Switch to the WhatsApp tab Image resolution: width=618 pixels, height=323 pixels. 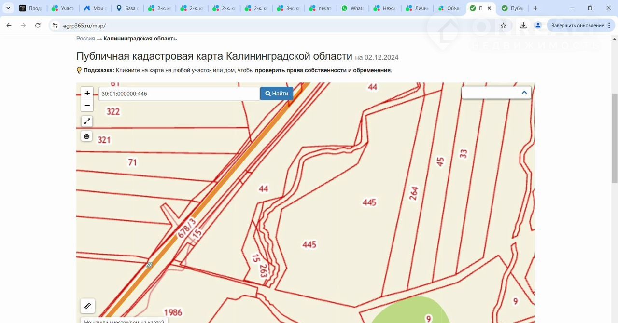pyautogui.click(x=352, y=8)
